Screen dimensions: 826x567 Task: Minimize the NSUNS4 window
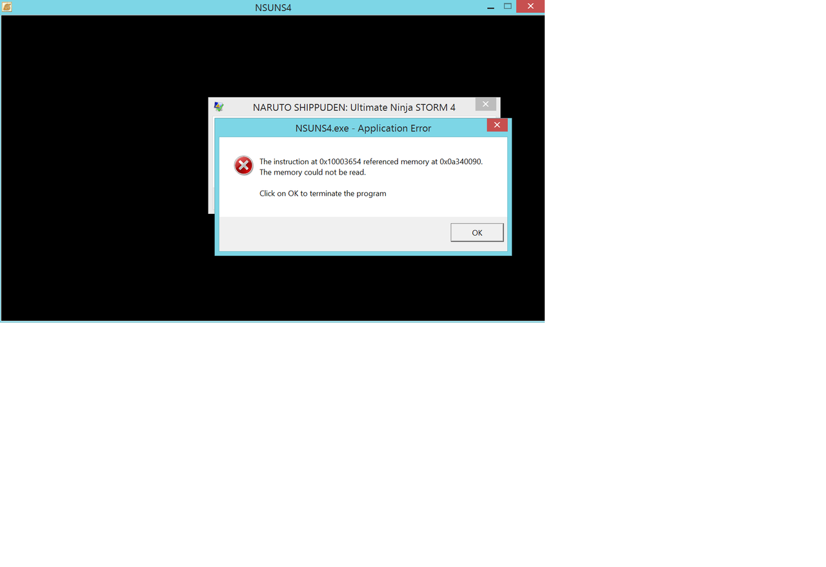(x=490, y=7)
